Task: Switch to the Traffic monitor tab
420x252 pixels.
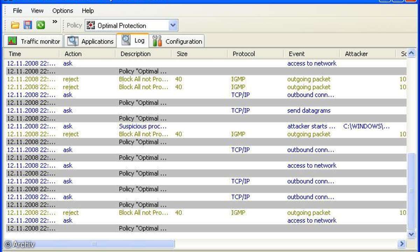Action: click(34, 41)
